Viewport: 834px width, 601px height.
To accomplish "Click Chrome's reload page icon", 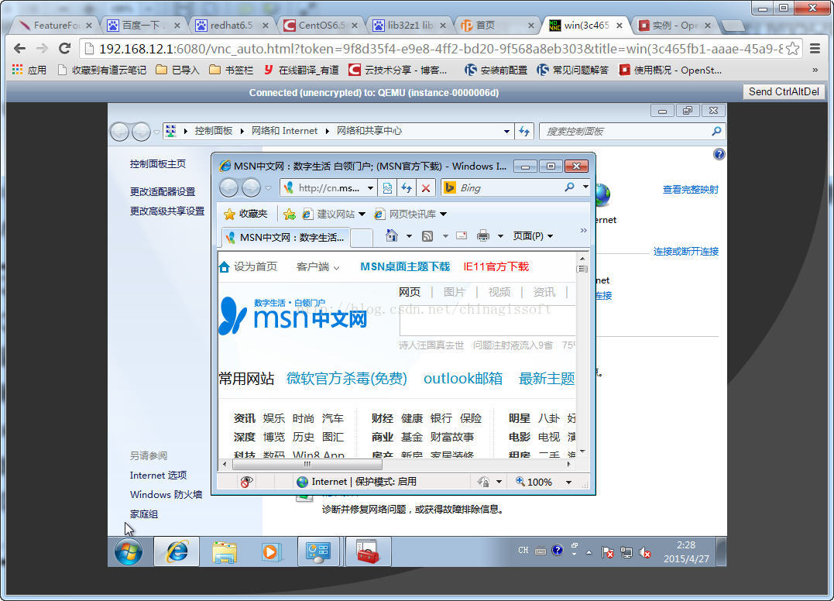I will 64,48.
